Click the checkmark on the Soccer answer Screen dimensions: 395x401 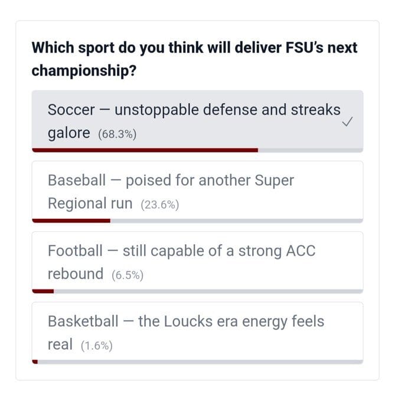(x=348, y=121)
